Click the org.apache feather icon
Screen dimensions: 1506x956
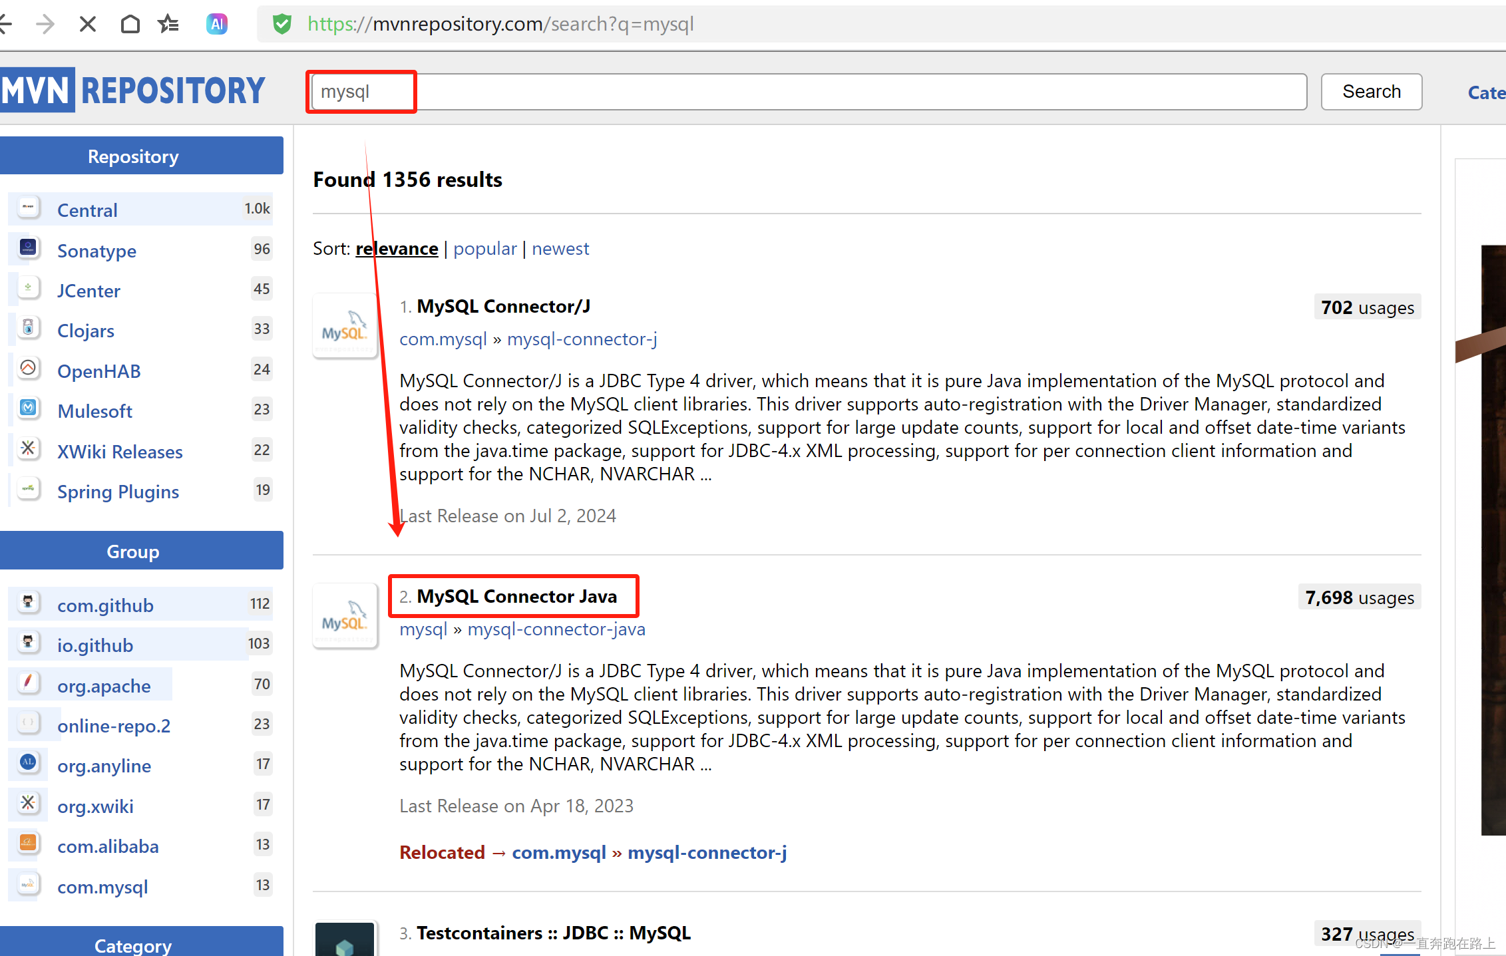click(28, 683)
